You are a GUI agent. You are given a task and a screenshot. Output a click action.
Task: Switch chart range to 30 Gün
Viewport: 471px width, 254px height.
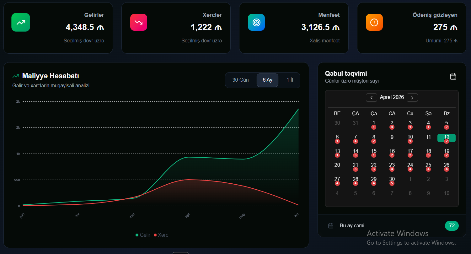[x=241, y=80]
